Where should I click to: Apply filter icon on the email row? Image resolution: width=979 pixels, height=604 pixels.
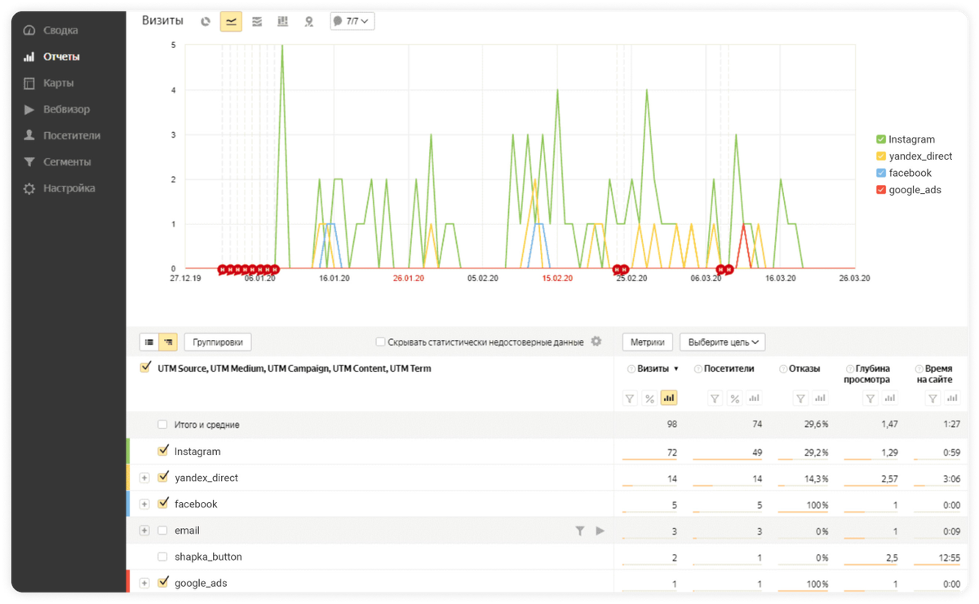(x=579, y=531)
